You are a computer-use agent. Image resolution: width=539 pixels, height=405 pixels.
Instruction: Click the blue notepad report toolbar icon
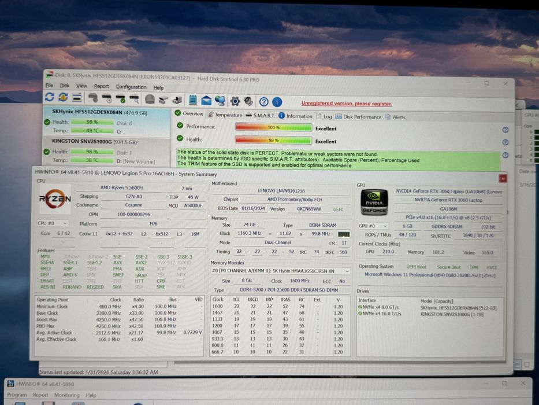click(x=193, y=100)
